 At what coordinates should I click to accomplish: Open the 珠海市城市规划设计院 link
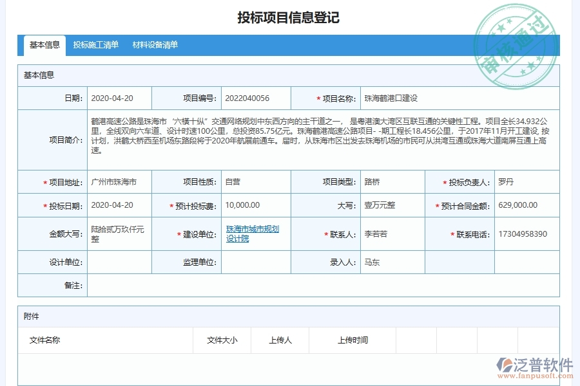251,234
